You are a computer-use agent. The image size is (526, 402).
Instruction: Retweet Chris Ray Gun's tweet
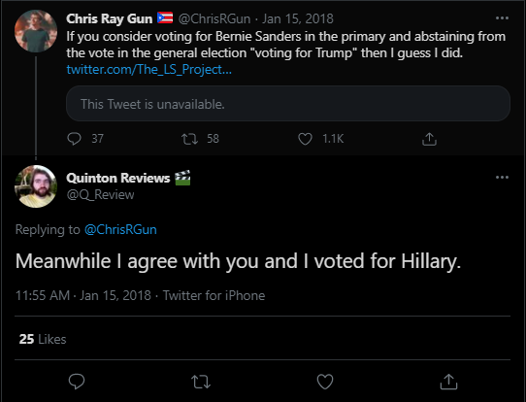pyautogui.click(x=190, y=139)
